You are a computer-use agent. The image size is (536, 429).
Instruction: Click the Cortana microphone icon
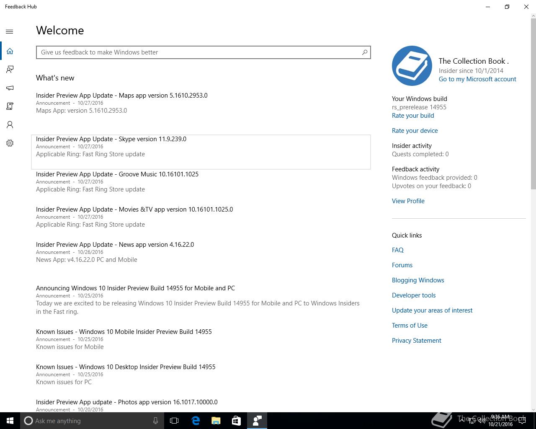155,421
